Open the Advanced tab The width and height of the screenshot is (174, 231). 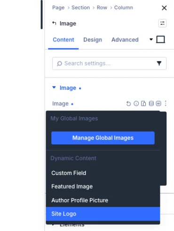click(x=125, y=40)
